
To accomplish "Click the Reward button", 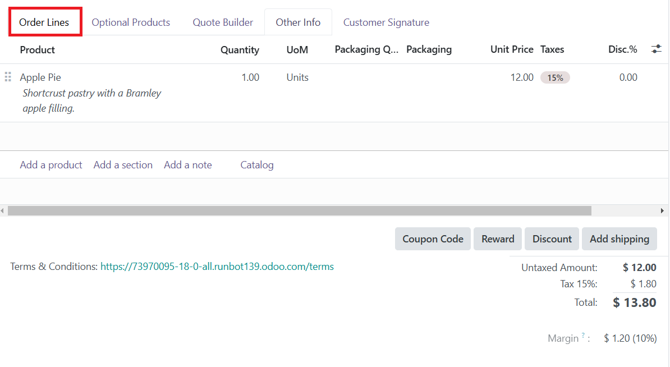I will pos(498,239).
